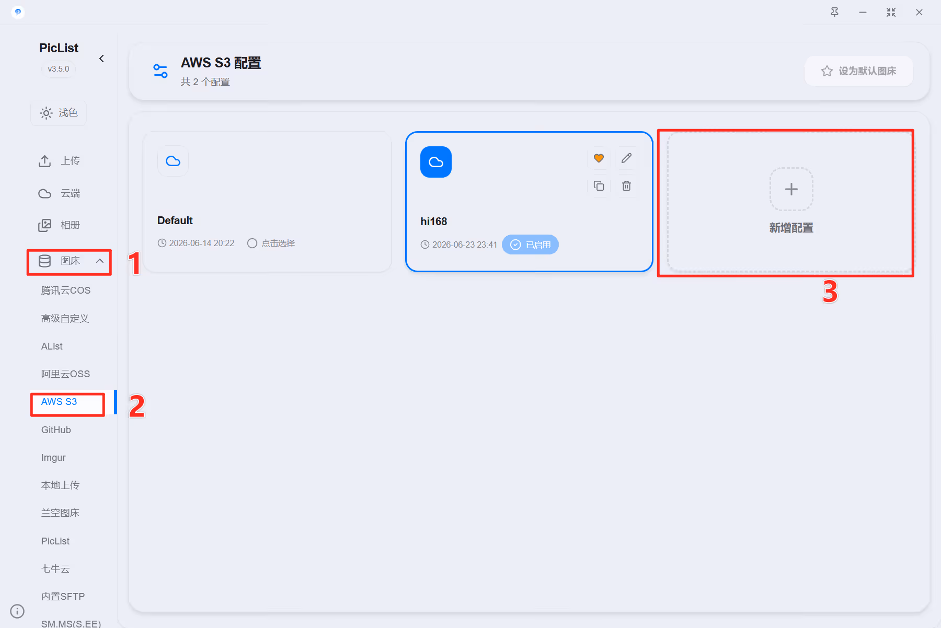The image size is (941, 628).
Task: Click the 新增配置 label
Action: point(791,228)
